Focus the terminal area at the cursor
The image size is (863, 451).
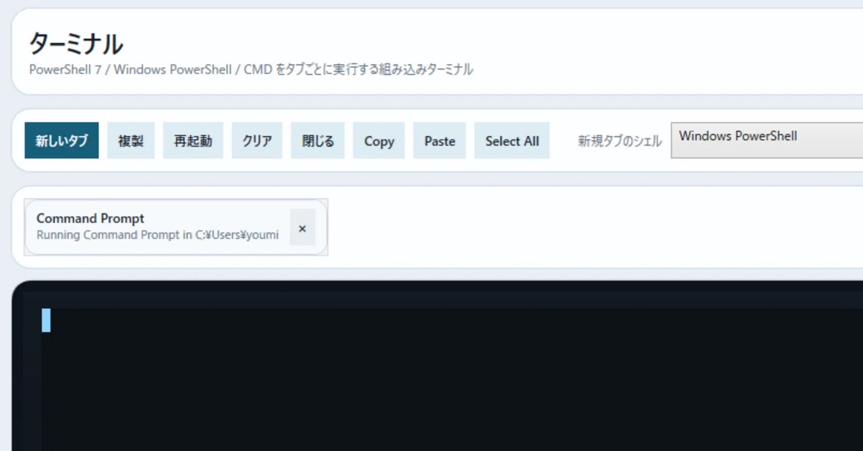(46, 320)
